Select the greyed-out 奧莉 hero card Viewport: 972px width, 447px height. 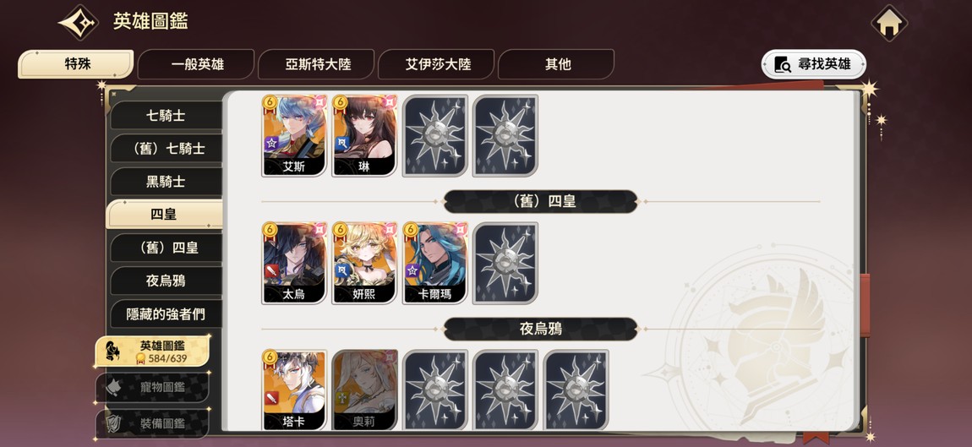tap(364, 390)
